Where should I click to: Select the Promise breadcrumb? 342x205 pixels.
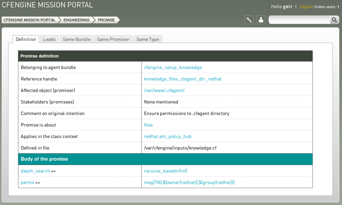pos(106,20)
